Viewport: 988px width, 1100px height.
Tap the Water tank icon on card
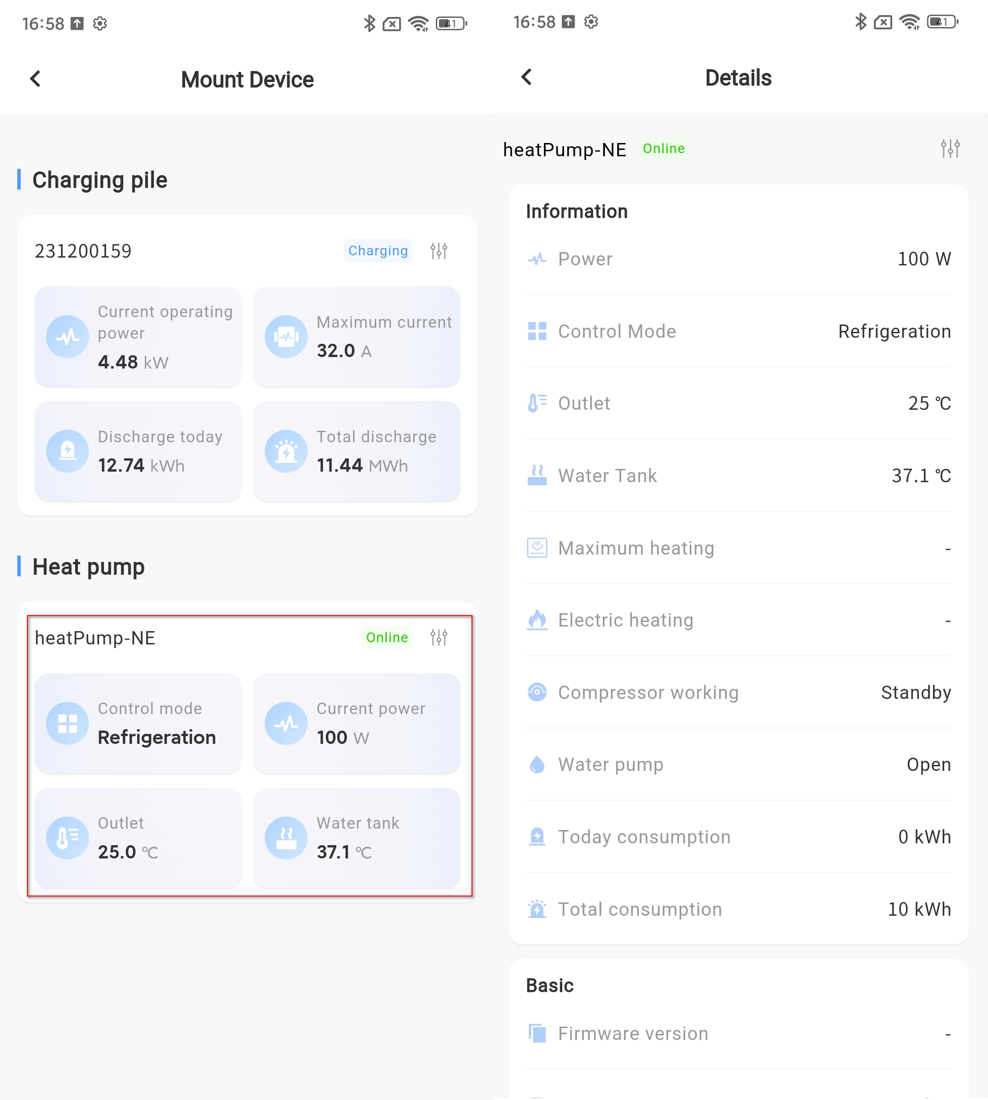(x=286, y=838)
